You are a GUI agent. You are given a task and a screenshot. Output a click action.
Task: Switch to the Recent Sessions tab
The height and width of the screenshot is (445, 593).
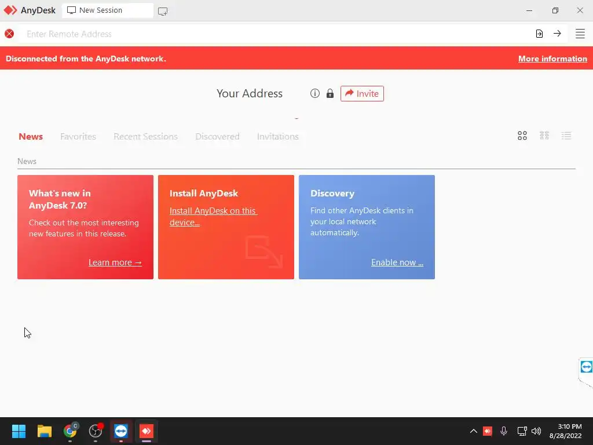[x=145, y=137]
